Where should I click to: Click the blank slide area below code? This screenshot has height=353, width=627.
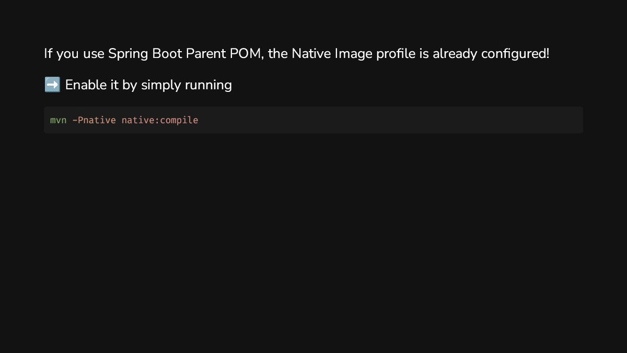tap(313, 235)
